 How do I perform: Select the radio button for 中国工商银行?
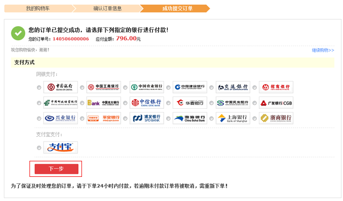pos(82,87)
